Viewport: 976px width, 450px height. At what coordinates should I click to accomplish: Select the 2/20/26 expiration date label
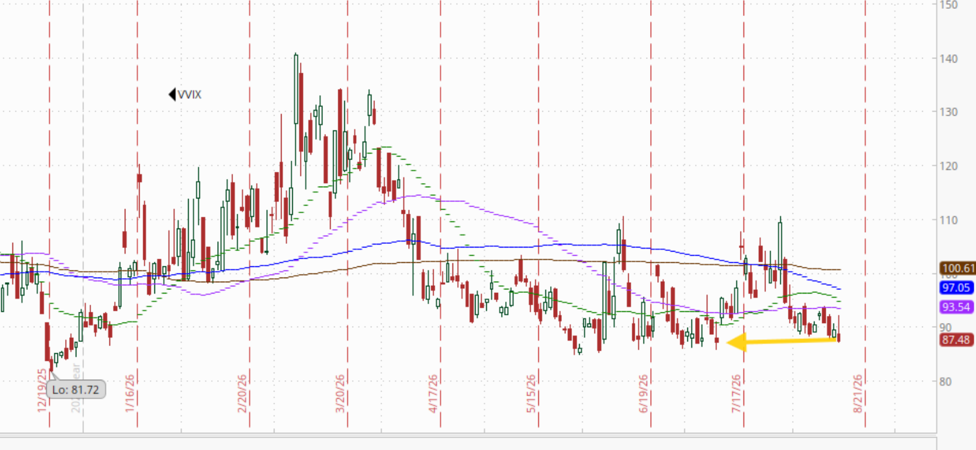243,393
